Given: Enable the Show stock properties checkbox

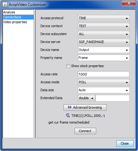Looking at the screenshot, I should (x=68, y=66).
